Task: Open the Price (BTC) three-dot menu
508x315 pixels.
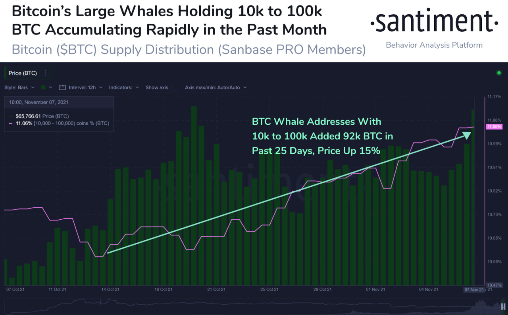Action: click(45, 73)
